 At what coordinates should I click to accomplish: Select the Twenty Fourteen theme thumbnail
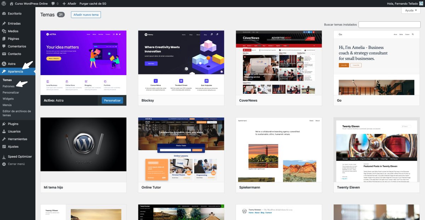pyautogui.click(x=181, y=212)
